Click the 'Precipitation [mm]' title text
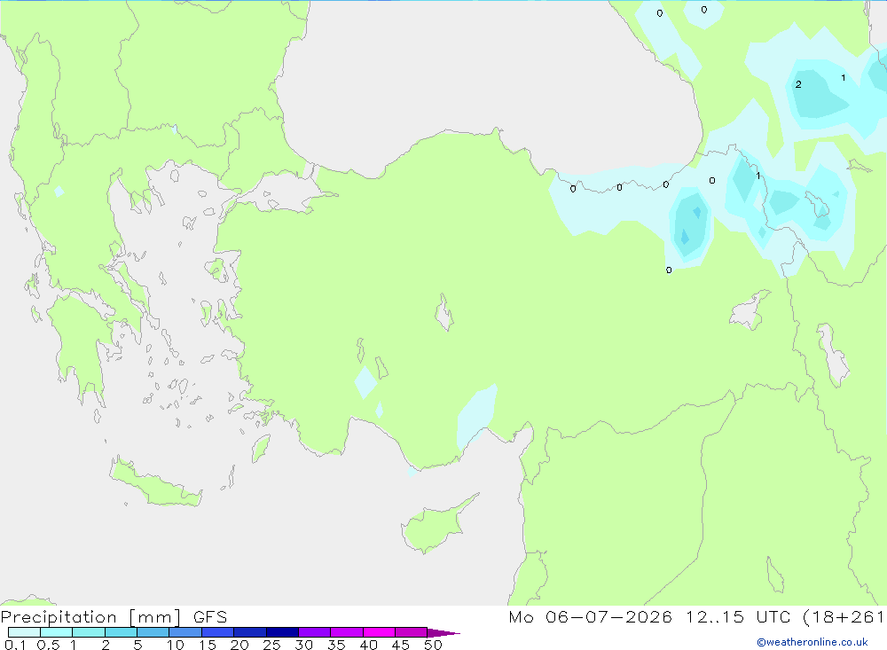 point(91,617)
